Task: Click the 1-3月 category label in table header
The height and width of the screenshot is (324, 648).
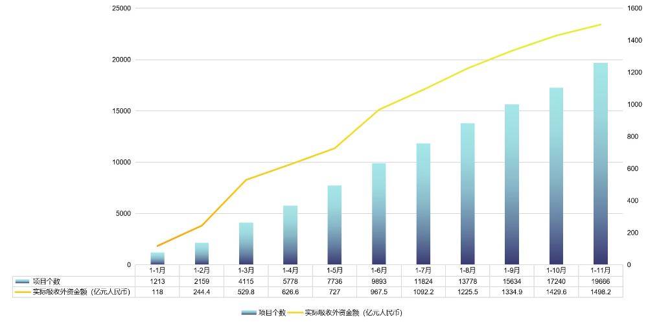Action: pyautogui.click(x=246, y=270)
